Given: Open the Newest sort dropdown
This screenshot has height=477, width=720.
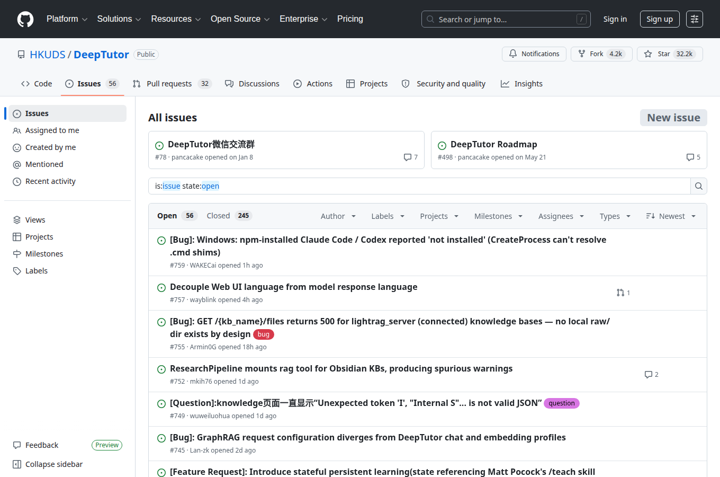Looking at the screenshot, I should pos(671,216).
